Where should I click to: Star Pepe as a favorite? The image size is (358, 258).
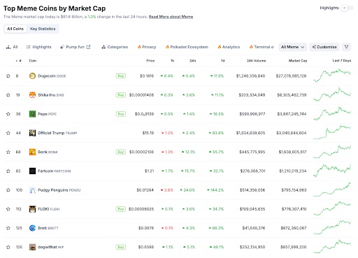click(8, 114)
